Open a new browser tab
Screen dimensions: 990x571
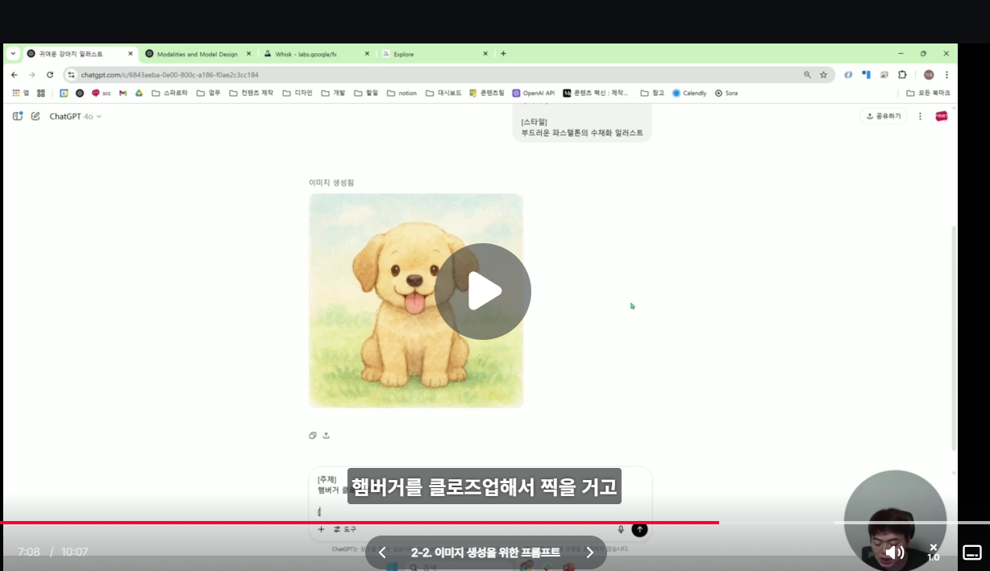coord(503,54)
